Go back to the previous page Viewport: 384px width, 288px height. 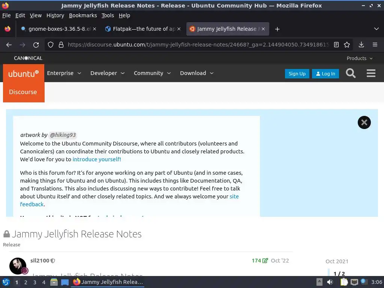(9, 45)
